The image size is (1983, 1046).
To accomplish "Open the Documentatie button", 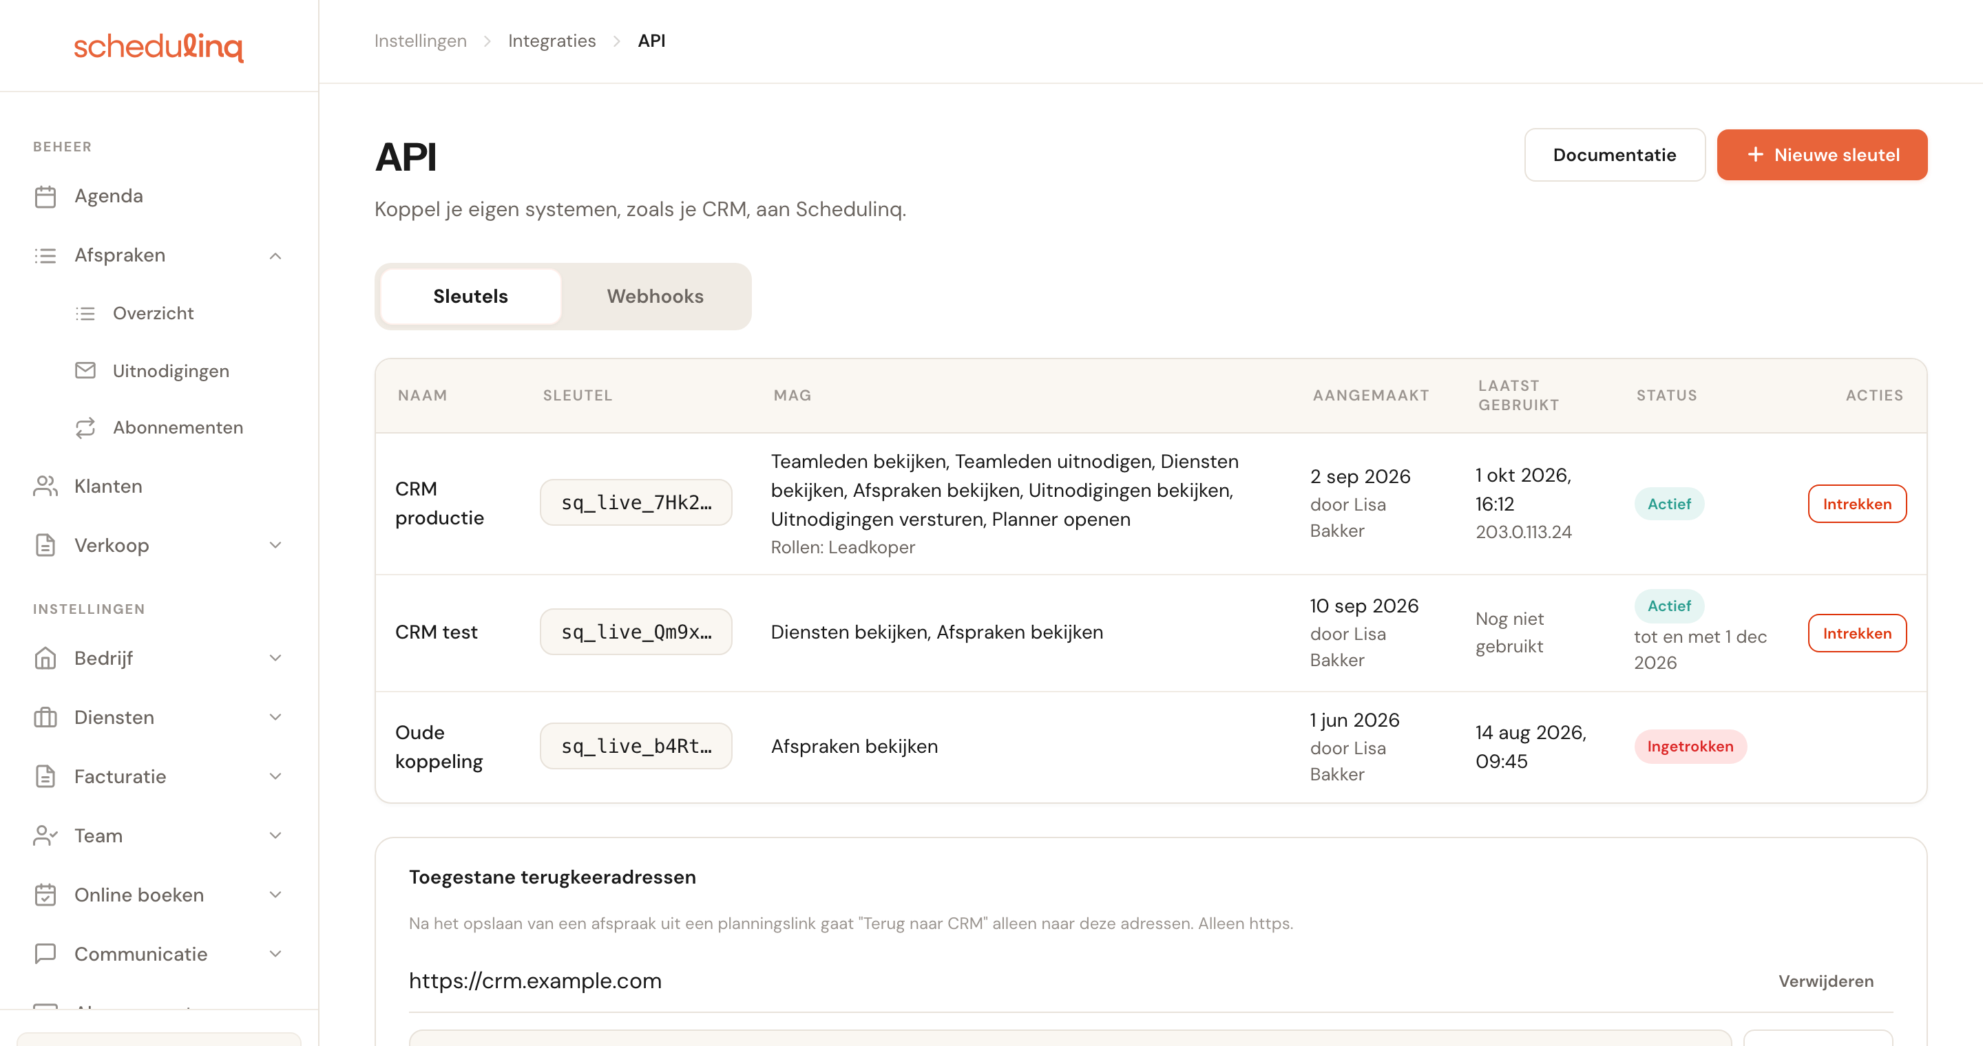I will click(1614, 156).
